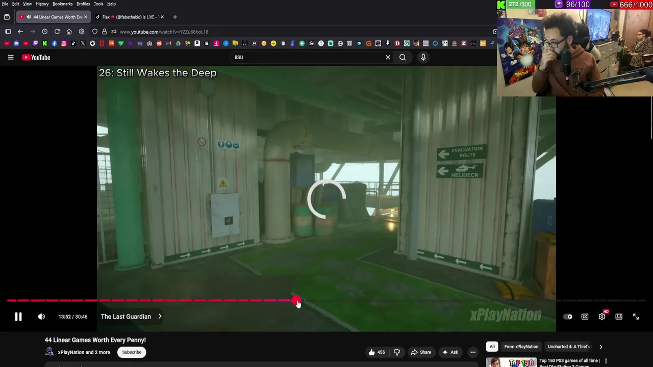Switch to theater mode
Viewport: 653px width, 367px height.
click(619, 317)
